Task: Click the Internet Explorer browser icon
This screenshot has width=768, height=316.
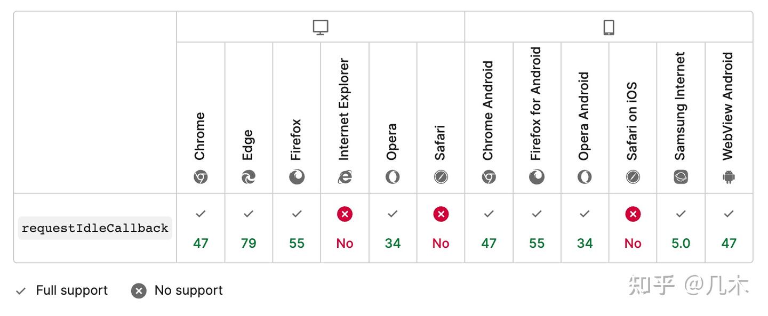Action: click(345, 177)
